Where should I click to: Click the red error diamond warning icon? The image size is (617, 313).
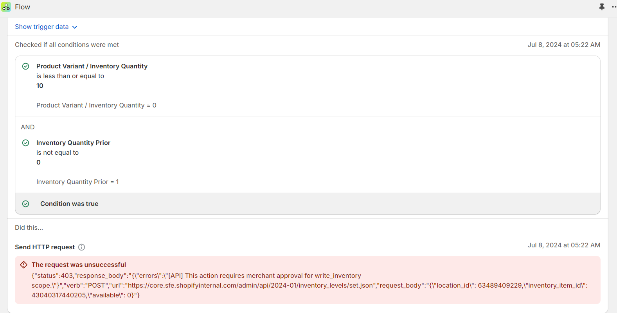(23, 265)
